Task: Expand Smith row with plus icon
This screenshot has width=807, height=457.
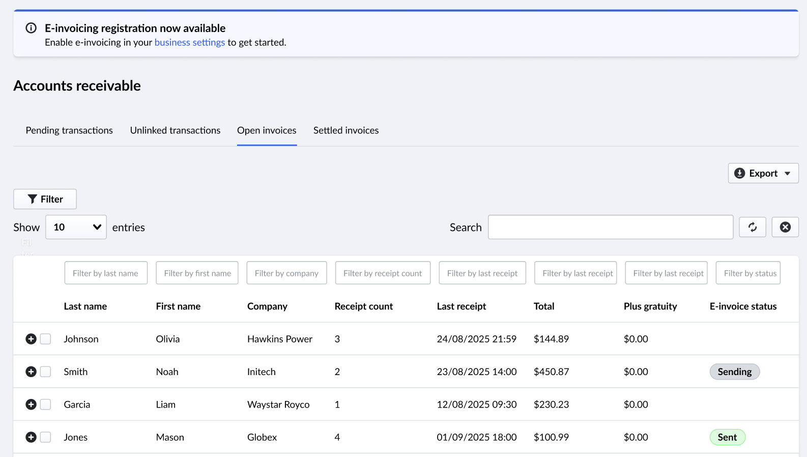Action: click(x=31, y=372)
